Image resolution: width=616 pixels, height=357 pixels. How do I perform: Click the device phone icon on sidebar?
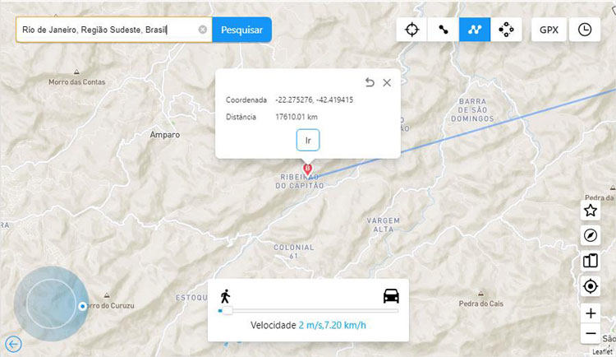point(590,262)
